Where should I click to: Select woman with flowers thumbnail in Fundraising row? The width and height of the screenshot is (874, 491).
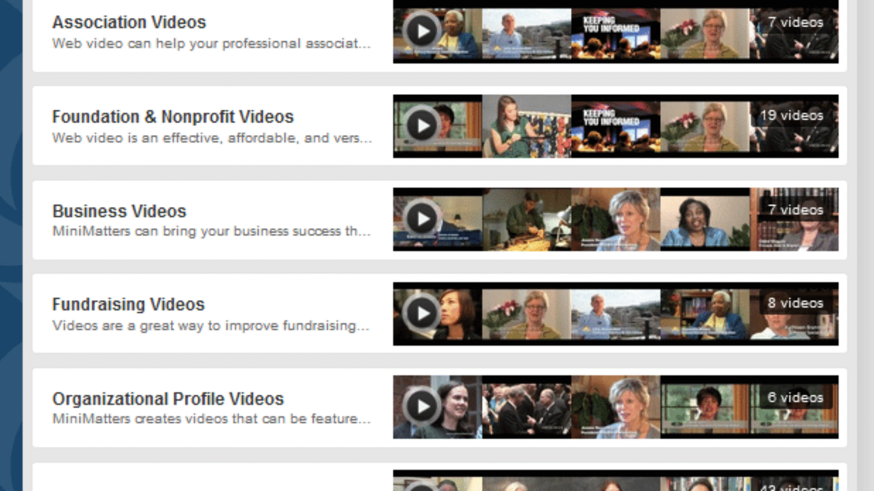(527, 315)
